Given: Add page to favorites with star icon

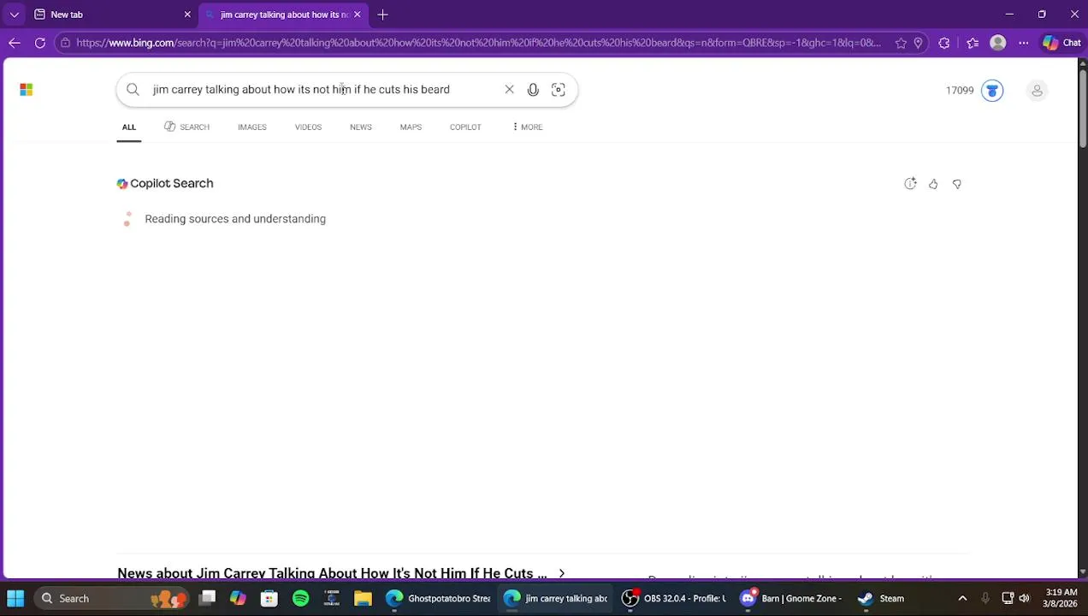Looking at the screenshot, I should [x=901, y=43].
